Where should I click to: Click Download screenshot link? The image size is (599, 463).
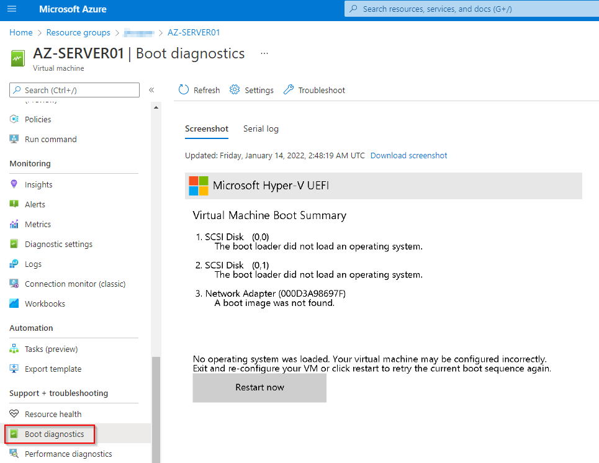point(408,155)
